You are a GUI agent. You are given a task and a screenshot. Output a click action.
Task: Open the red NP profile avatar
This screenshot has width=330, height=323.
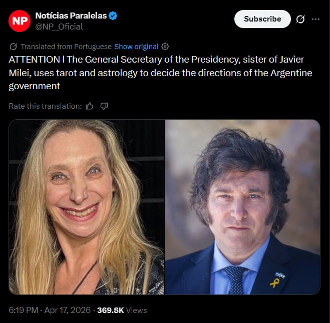pos(20,21)
